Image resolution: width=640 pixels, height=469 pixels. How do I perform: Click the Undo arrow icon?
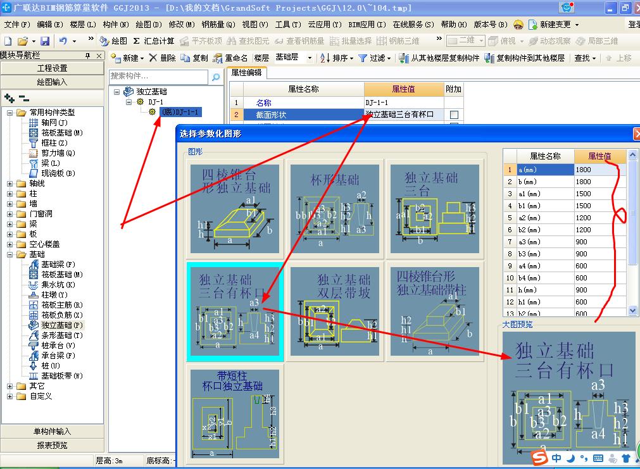click(x=63, y=41)
